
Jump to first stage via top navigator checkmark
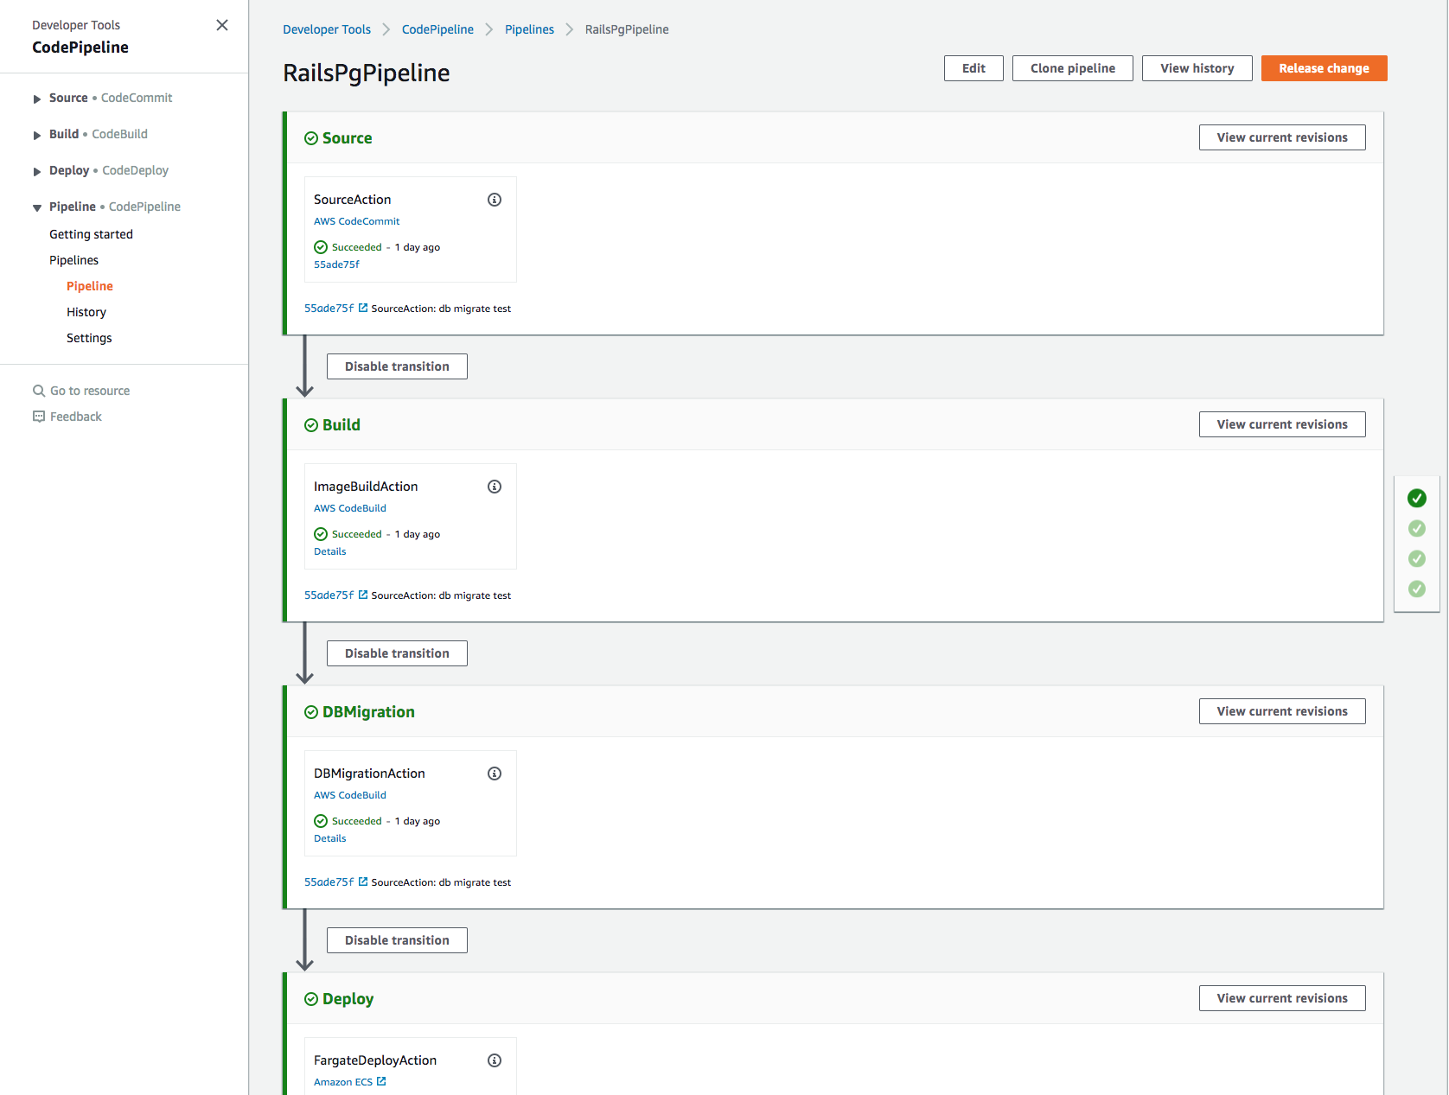point(1417,498)
